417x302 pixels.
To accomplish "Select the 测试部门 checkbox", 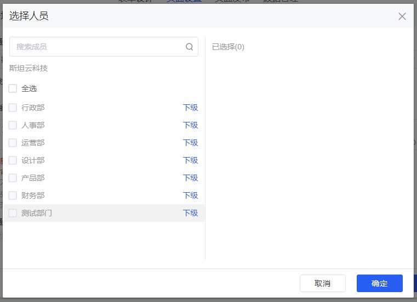I will pyautogui.click(x=13, y=213).
